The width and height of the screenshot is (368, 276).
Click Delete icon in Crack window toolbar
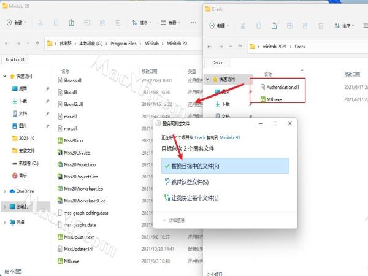coord(321,26)
